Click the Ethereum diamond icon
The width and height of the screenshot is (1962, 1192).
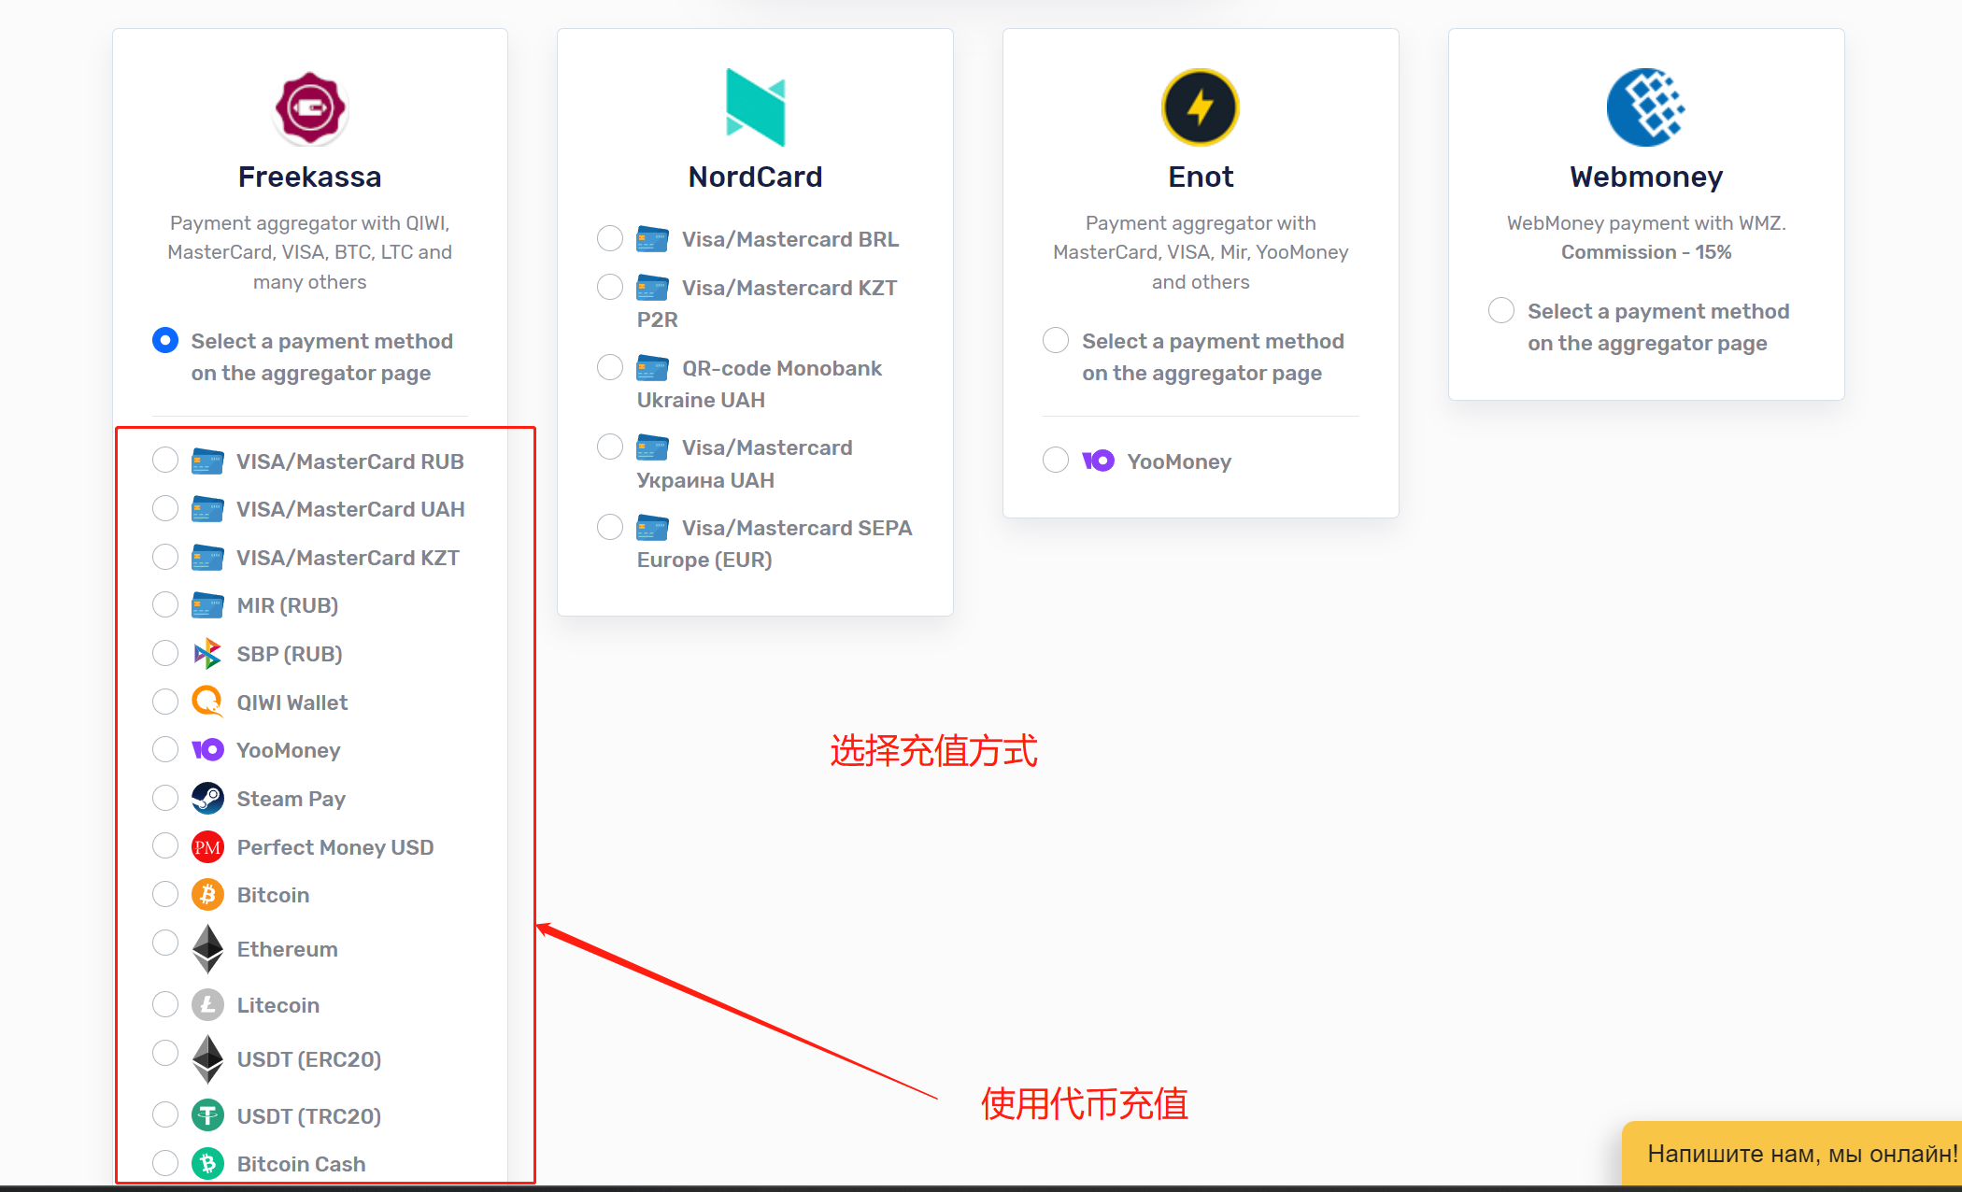(x=207, y=949)
